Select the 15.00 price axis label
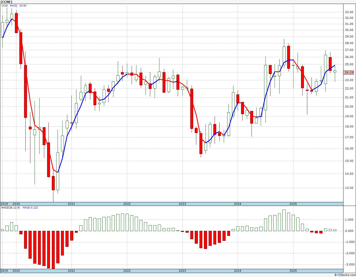356x277 pixels. coord(349,161)
